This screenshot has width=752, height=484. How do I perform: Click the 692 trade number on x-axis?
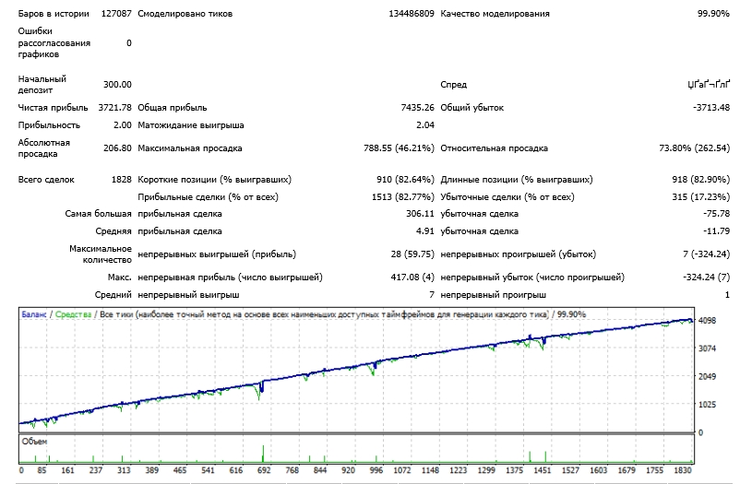point(264,470)
